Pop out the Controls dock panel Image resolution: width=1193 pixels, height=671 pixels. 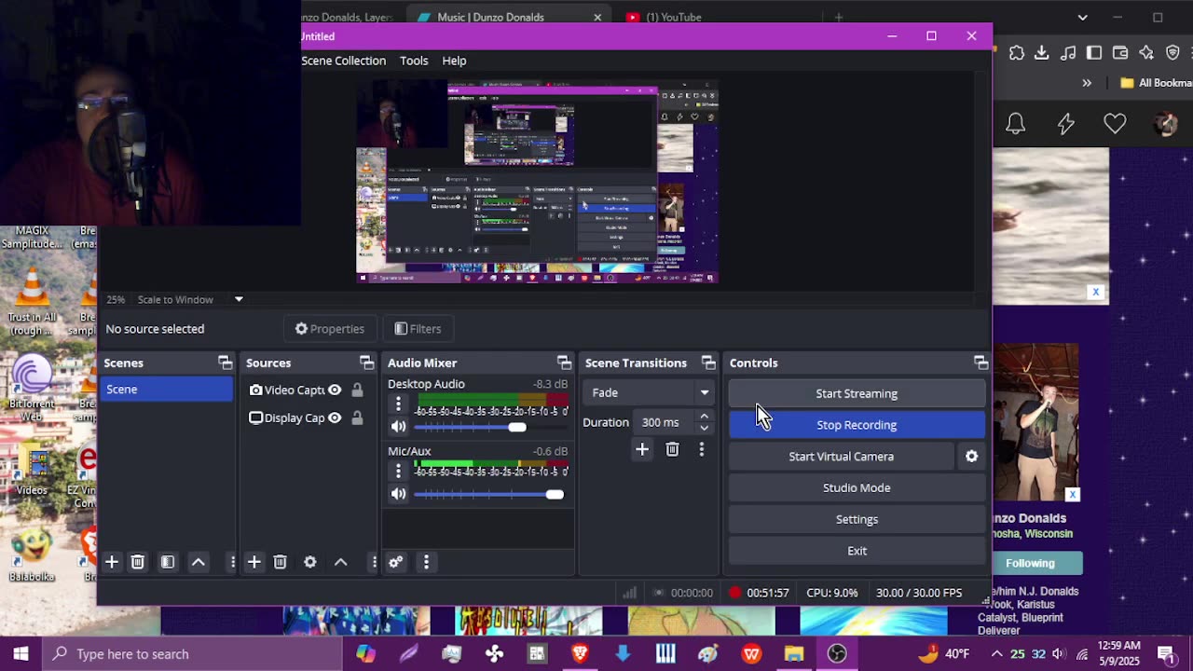[980, 363]
